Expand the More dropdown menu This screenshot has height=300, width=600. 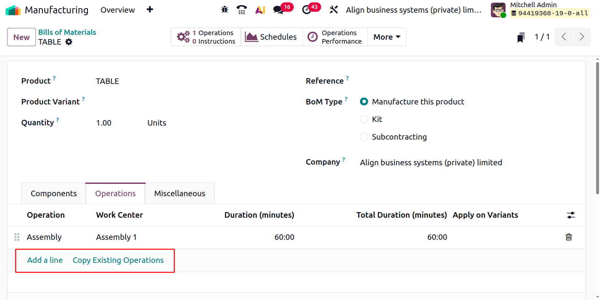pos(387,37)
